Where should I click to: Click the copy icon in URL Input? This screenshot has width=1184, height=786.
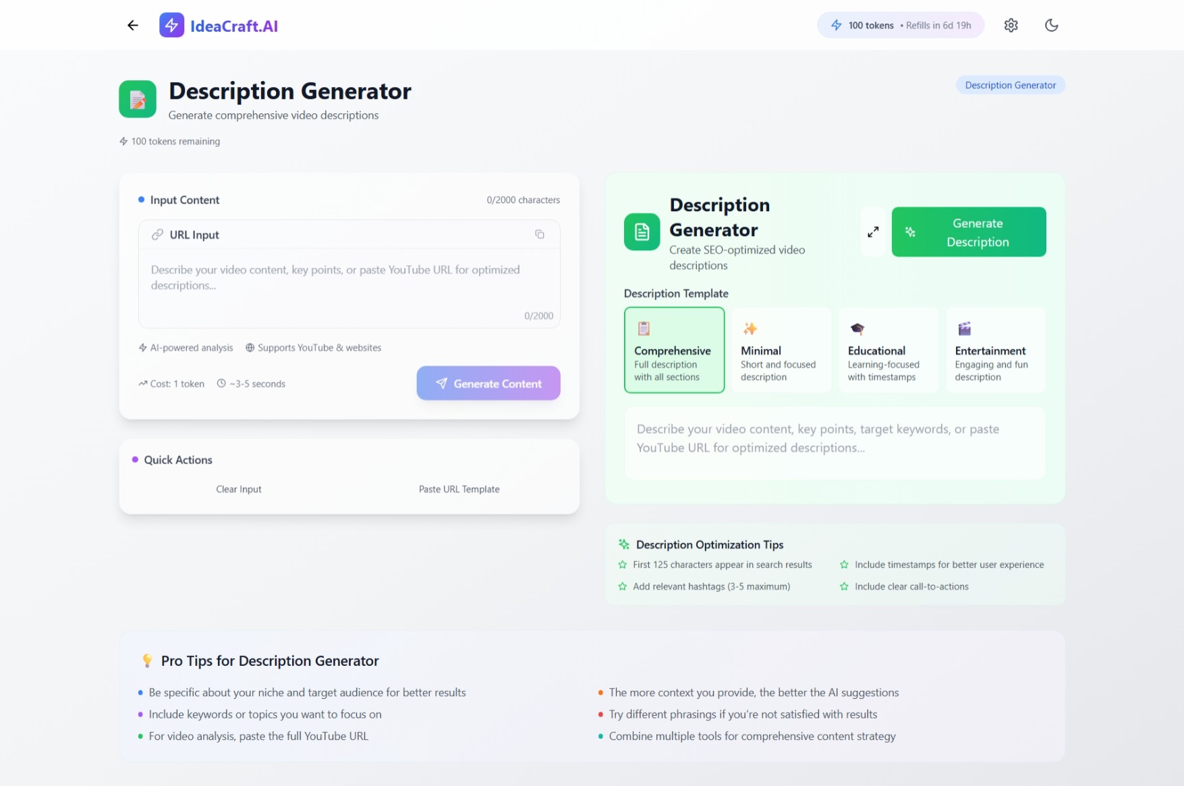point(539,235)
